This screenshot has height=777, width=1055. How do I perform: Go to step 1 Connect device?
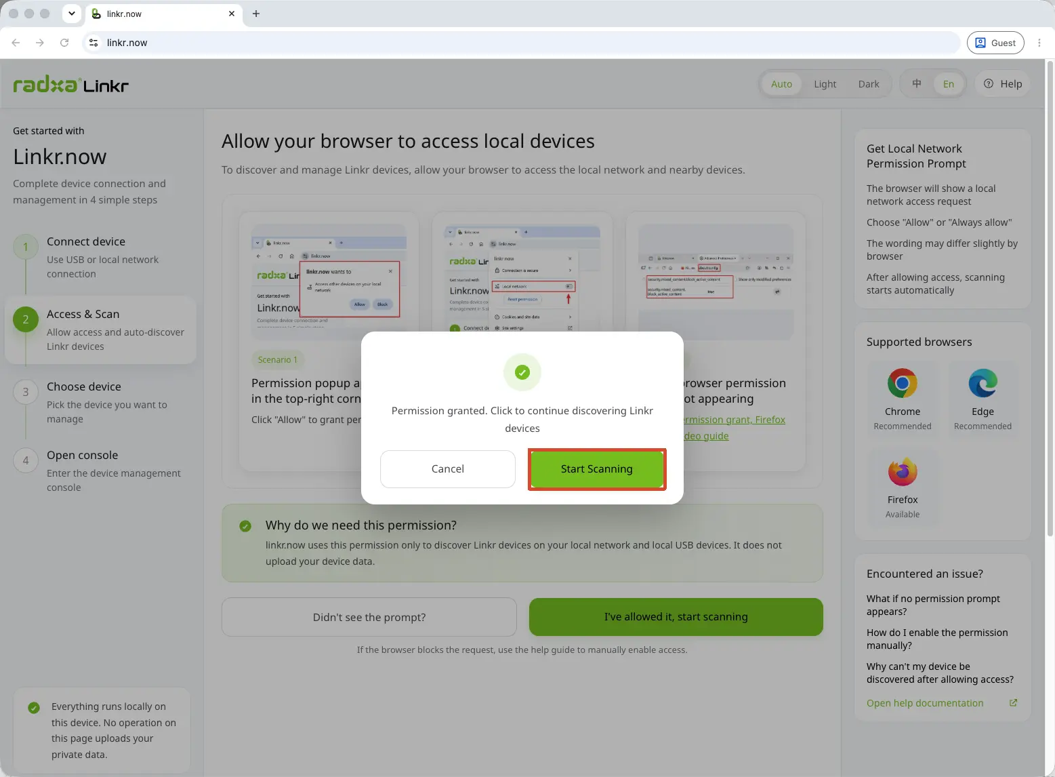pyautogui.click(x=100, y=258)
